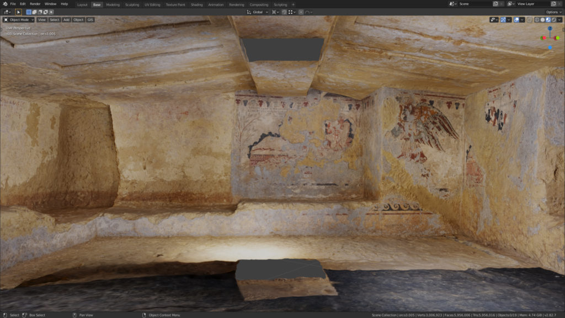Open the Object Mode dropdown

pyautogui.click(x=19, y=20)
